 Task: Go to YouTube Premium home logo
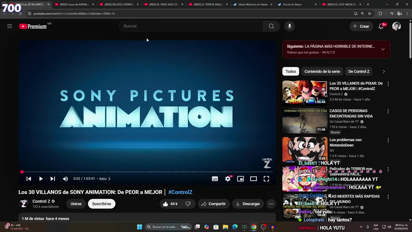click(33, 26)
